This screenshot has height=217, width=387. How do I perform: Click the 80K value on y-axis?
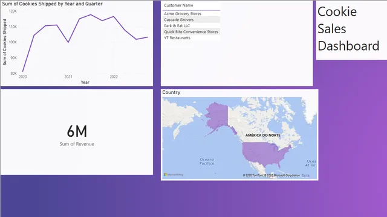[13, 74]
